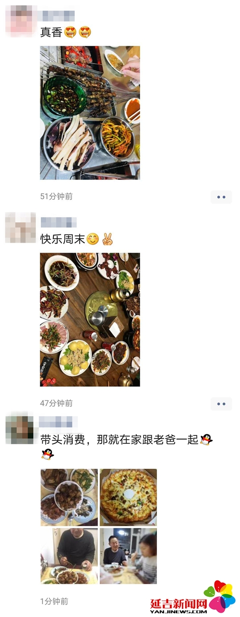Open the barbecue skewers photo
This screenshot has width=240, height=617.
pos(90,113)
